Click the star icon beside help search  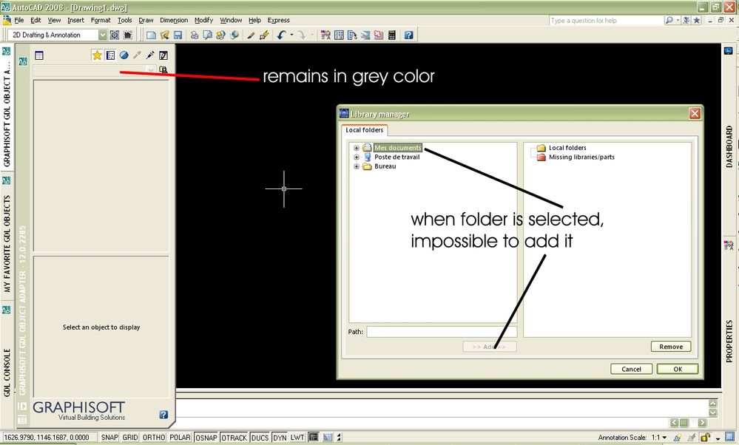697,20
